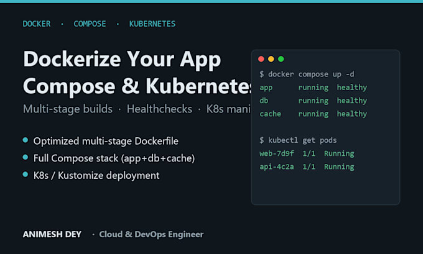Click the '$ docker compose up -d' command line
This screenshot has height=254, width=423.
(307, 75)
